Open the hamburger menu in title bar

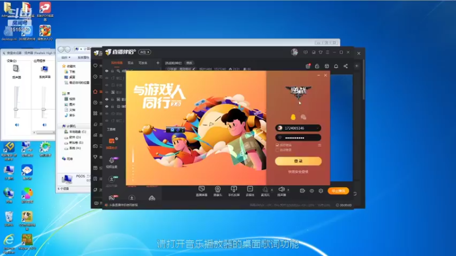(327, 52)
